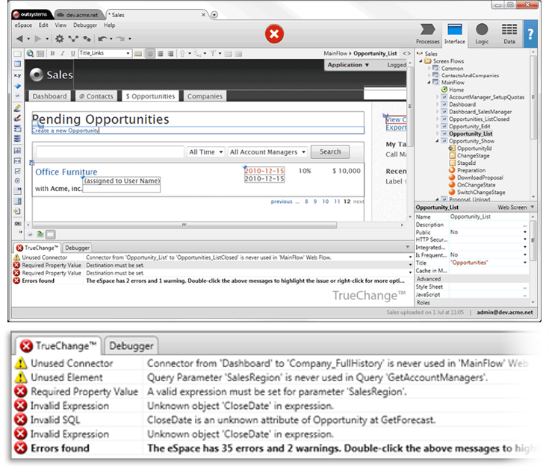Open the eSpace menu

(23, 25)
